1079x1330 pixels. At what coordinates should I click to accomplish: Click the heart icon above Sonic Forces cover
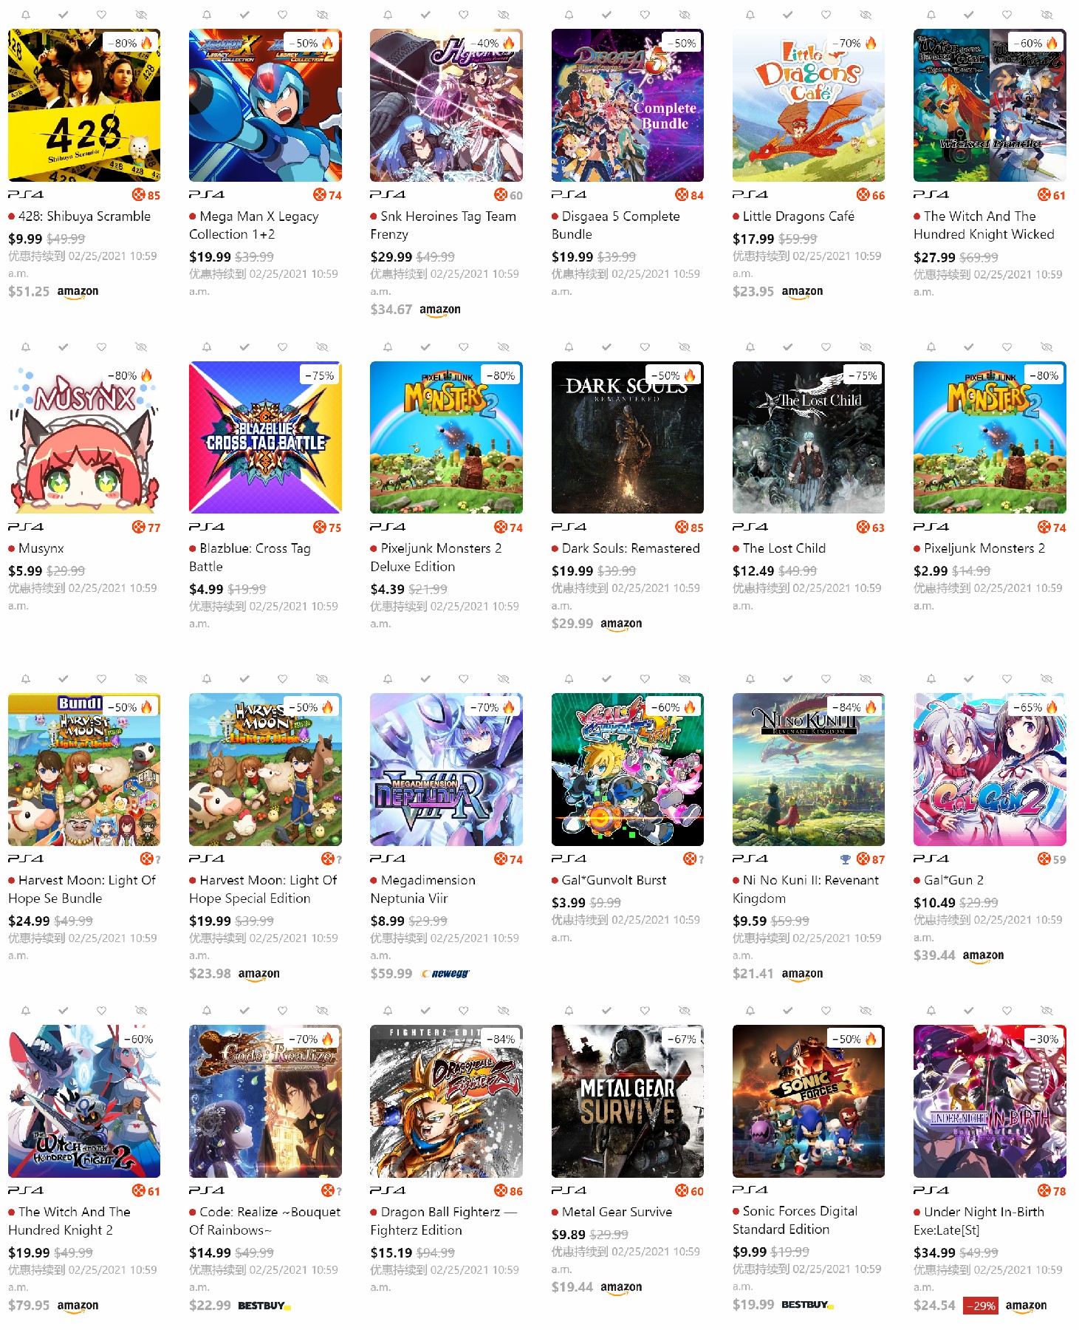tap(826, 1010)
